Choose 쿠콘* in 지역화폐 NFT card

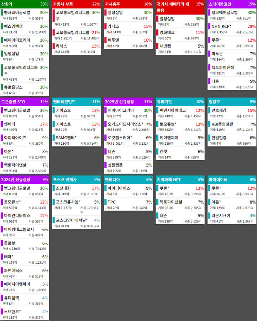coord(180,191)
